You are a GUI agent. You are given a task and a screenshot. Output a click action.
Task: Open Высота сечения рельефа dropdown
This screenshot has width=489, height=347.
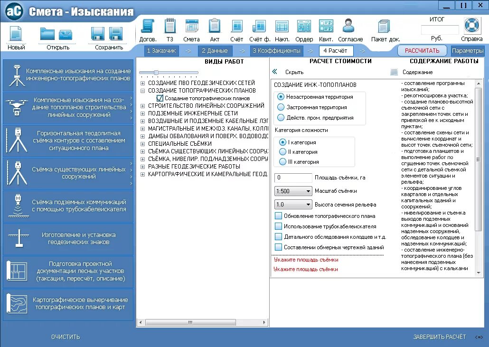tap(293, 205)
